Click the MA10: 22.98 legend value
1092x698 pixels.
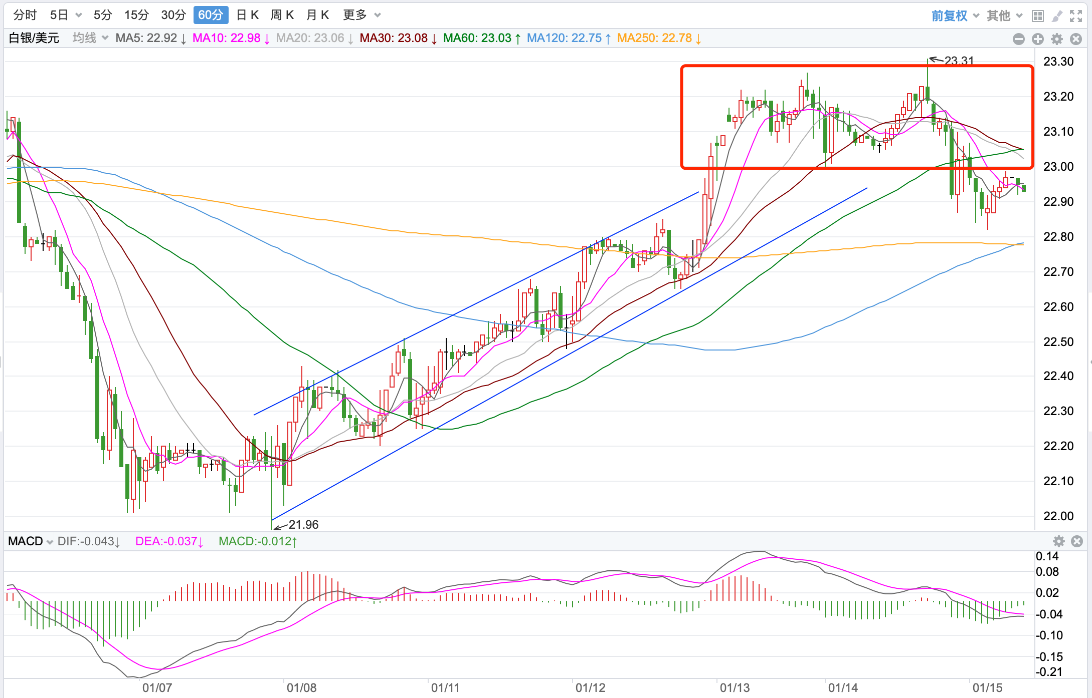(231, 38)
